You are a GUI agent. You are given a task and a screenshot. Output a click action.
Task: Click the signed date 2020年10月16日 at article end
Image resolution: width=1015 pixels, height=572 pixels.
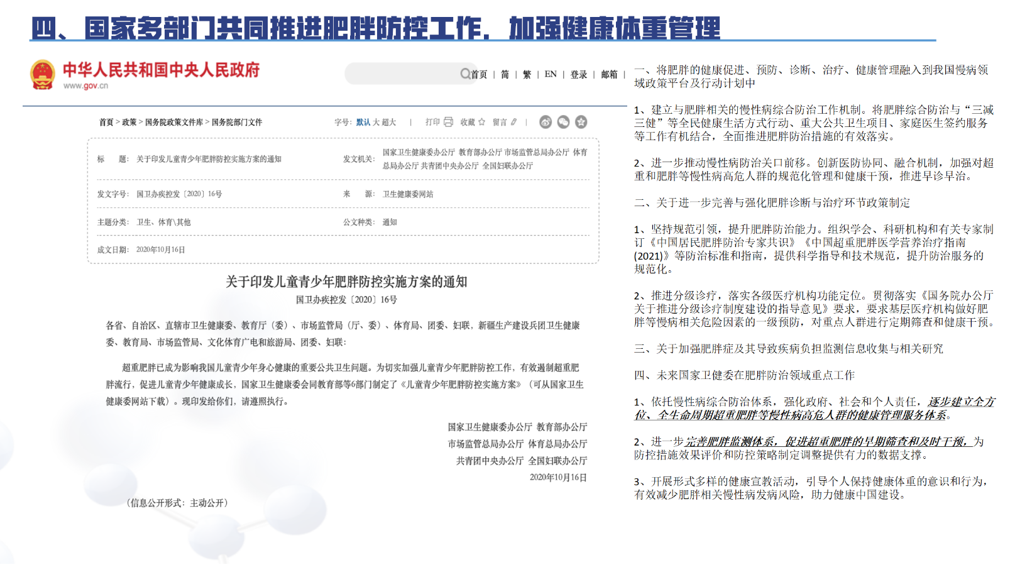tap(558, 478)
